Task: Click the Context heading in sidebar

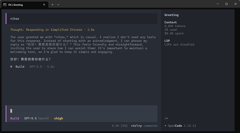Action: (x=170, y=22)
